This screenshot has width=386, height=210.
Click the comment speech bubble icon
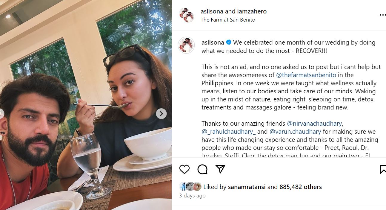click(202, 169)
